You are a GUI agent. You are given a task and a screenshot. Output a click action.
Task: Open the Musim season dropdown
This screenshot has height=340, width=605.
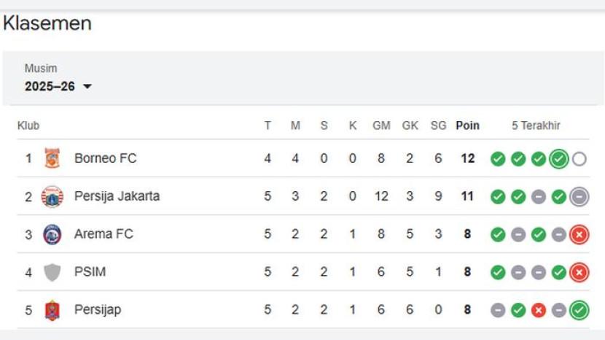coord(58,86)
